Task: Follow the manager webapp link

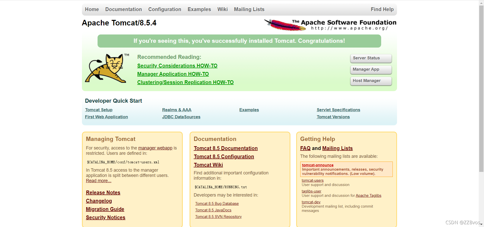Action: tap(155, 148)
